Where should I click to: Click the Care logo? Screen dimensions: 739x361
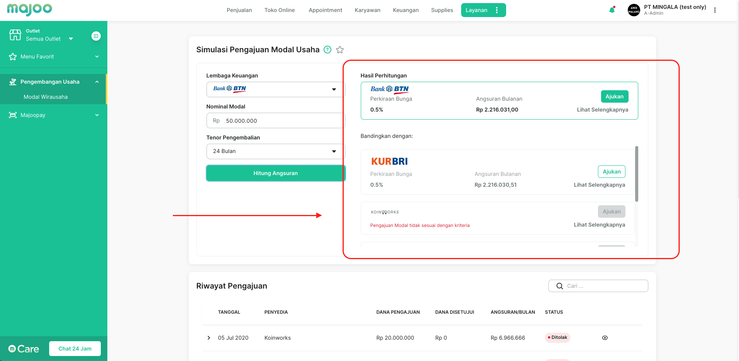tap(24, 349)
